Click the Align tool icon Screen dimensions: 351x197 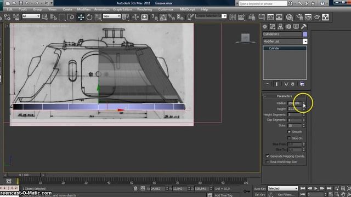pyautogui.click(x=241, y=17)
